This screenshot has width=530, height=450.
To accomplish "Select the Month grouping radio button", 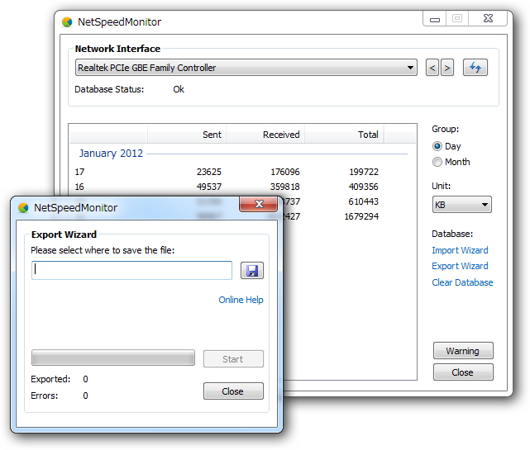I will coord(437,162).
